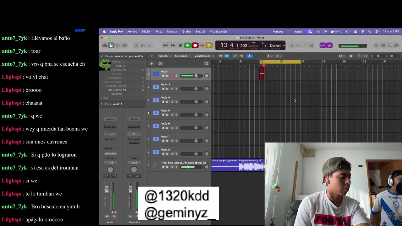Click the add track plus button
402x226 pixels.
coord(151,64)
